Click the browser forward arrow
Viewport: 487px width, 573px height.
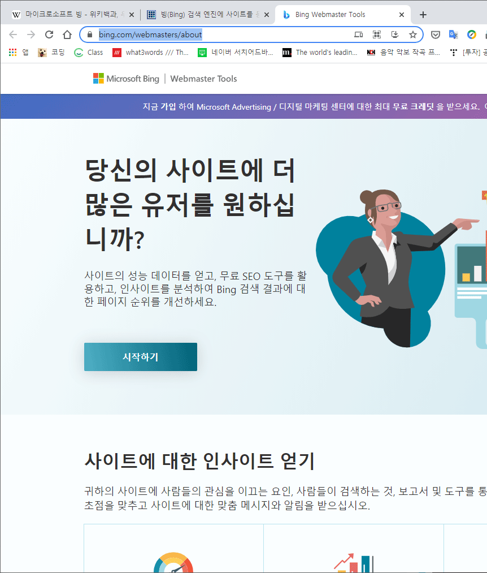pyautogui.click(x=31, y=35)
